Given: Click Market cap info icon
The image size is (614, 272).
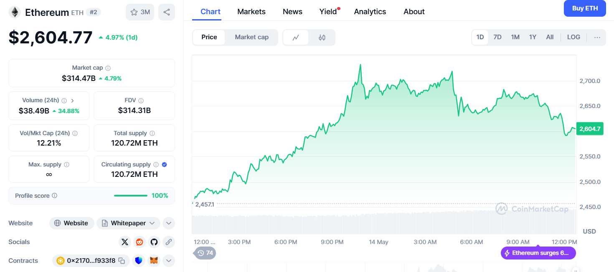Looking at the screenshot, I should (x=108, y=68).
